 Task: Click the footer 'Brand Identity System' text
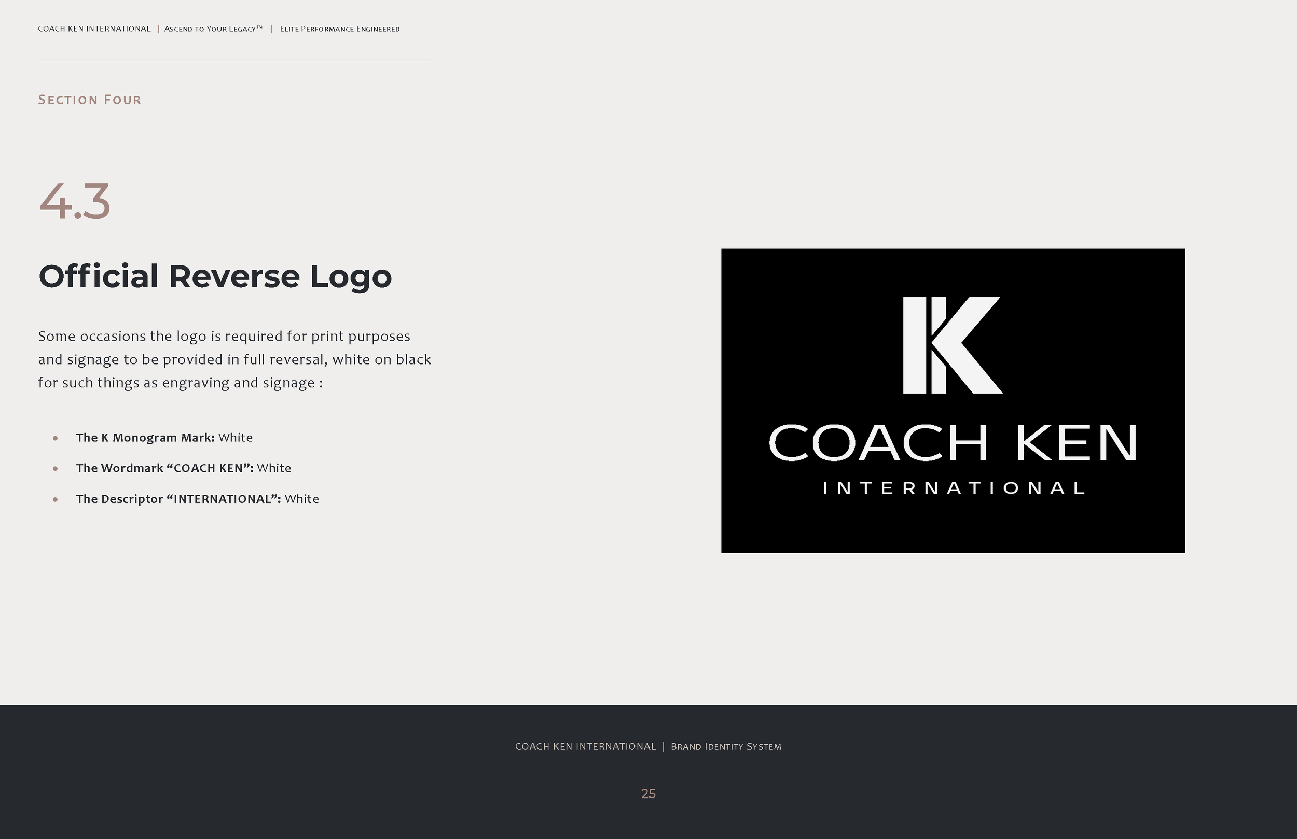[726, 746]
